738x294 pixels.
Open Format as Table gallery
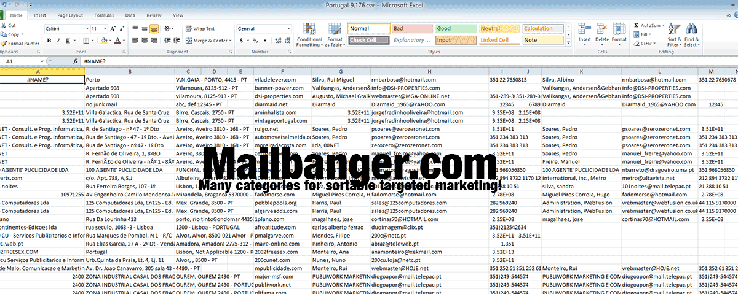pyautogui.click(x=335, y=35)
